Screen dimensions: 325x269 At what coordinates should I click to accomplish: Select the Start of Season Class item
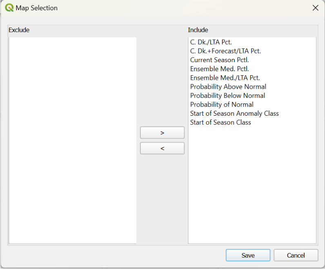[220, 123]
